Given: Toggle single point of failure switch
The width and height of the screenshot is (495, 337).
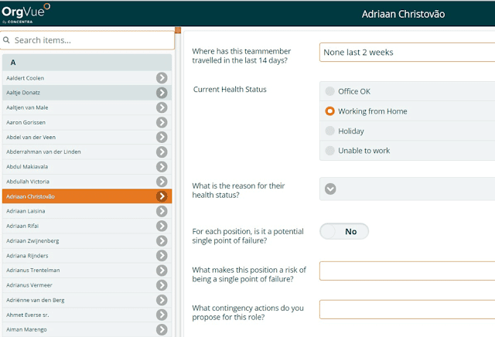Looking at the screenshot, I should point(344,231).
